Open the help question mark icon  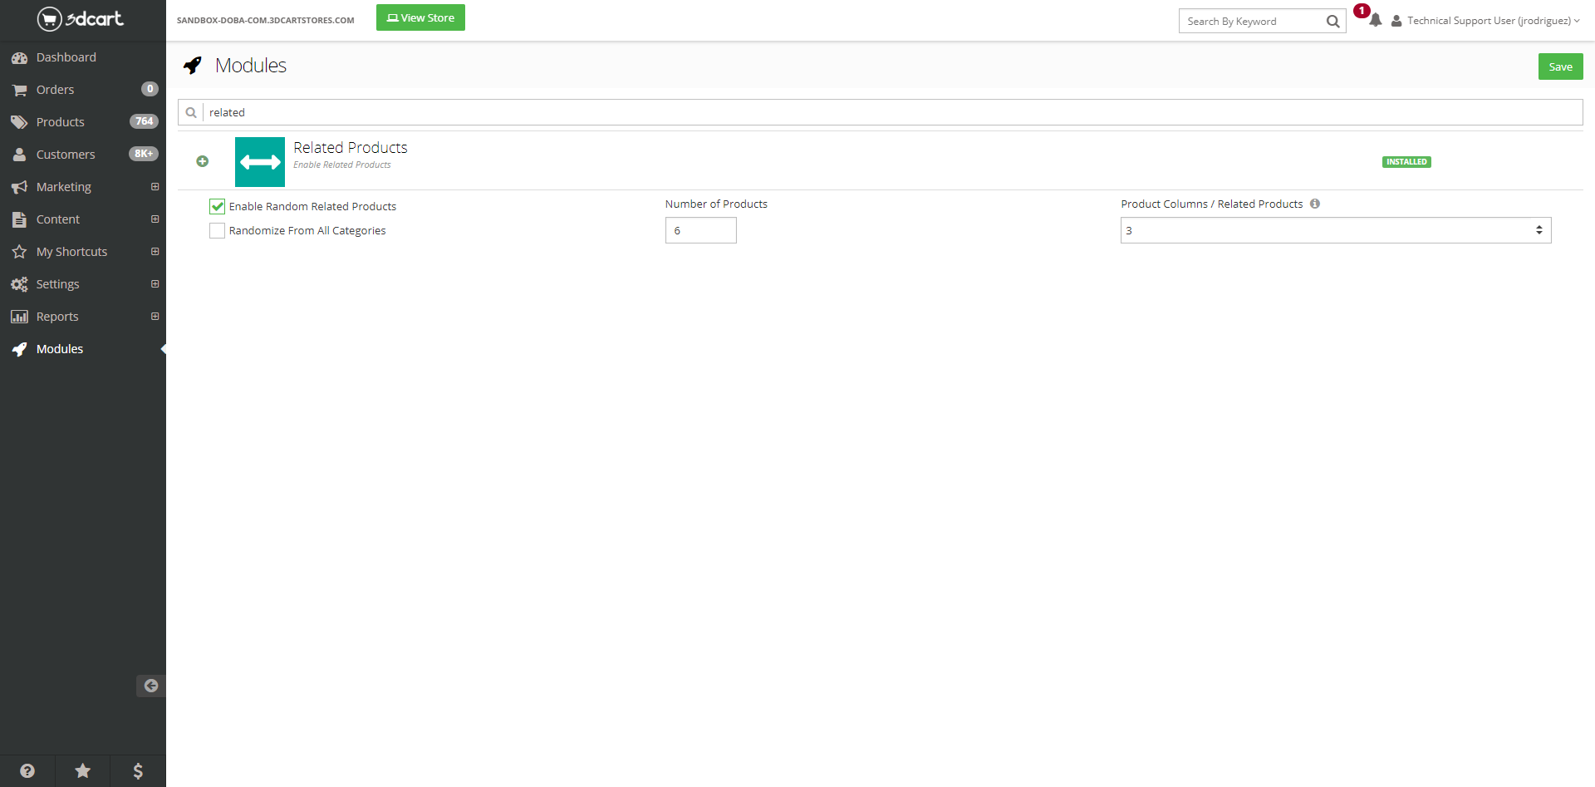click(x=27, y=771)
